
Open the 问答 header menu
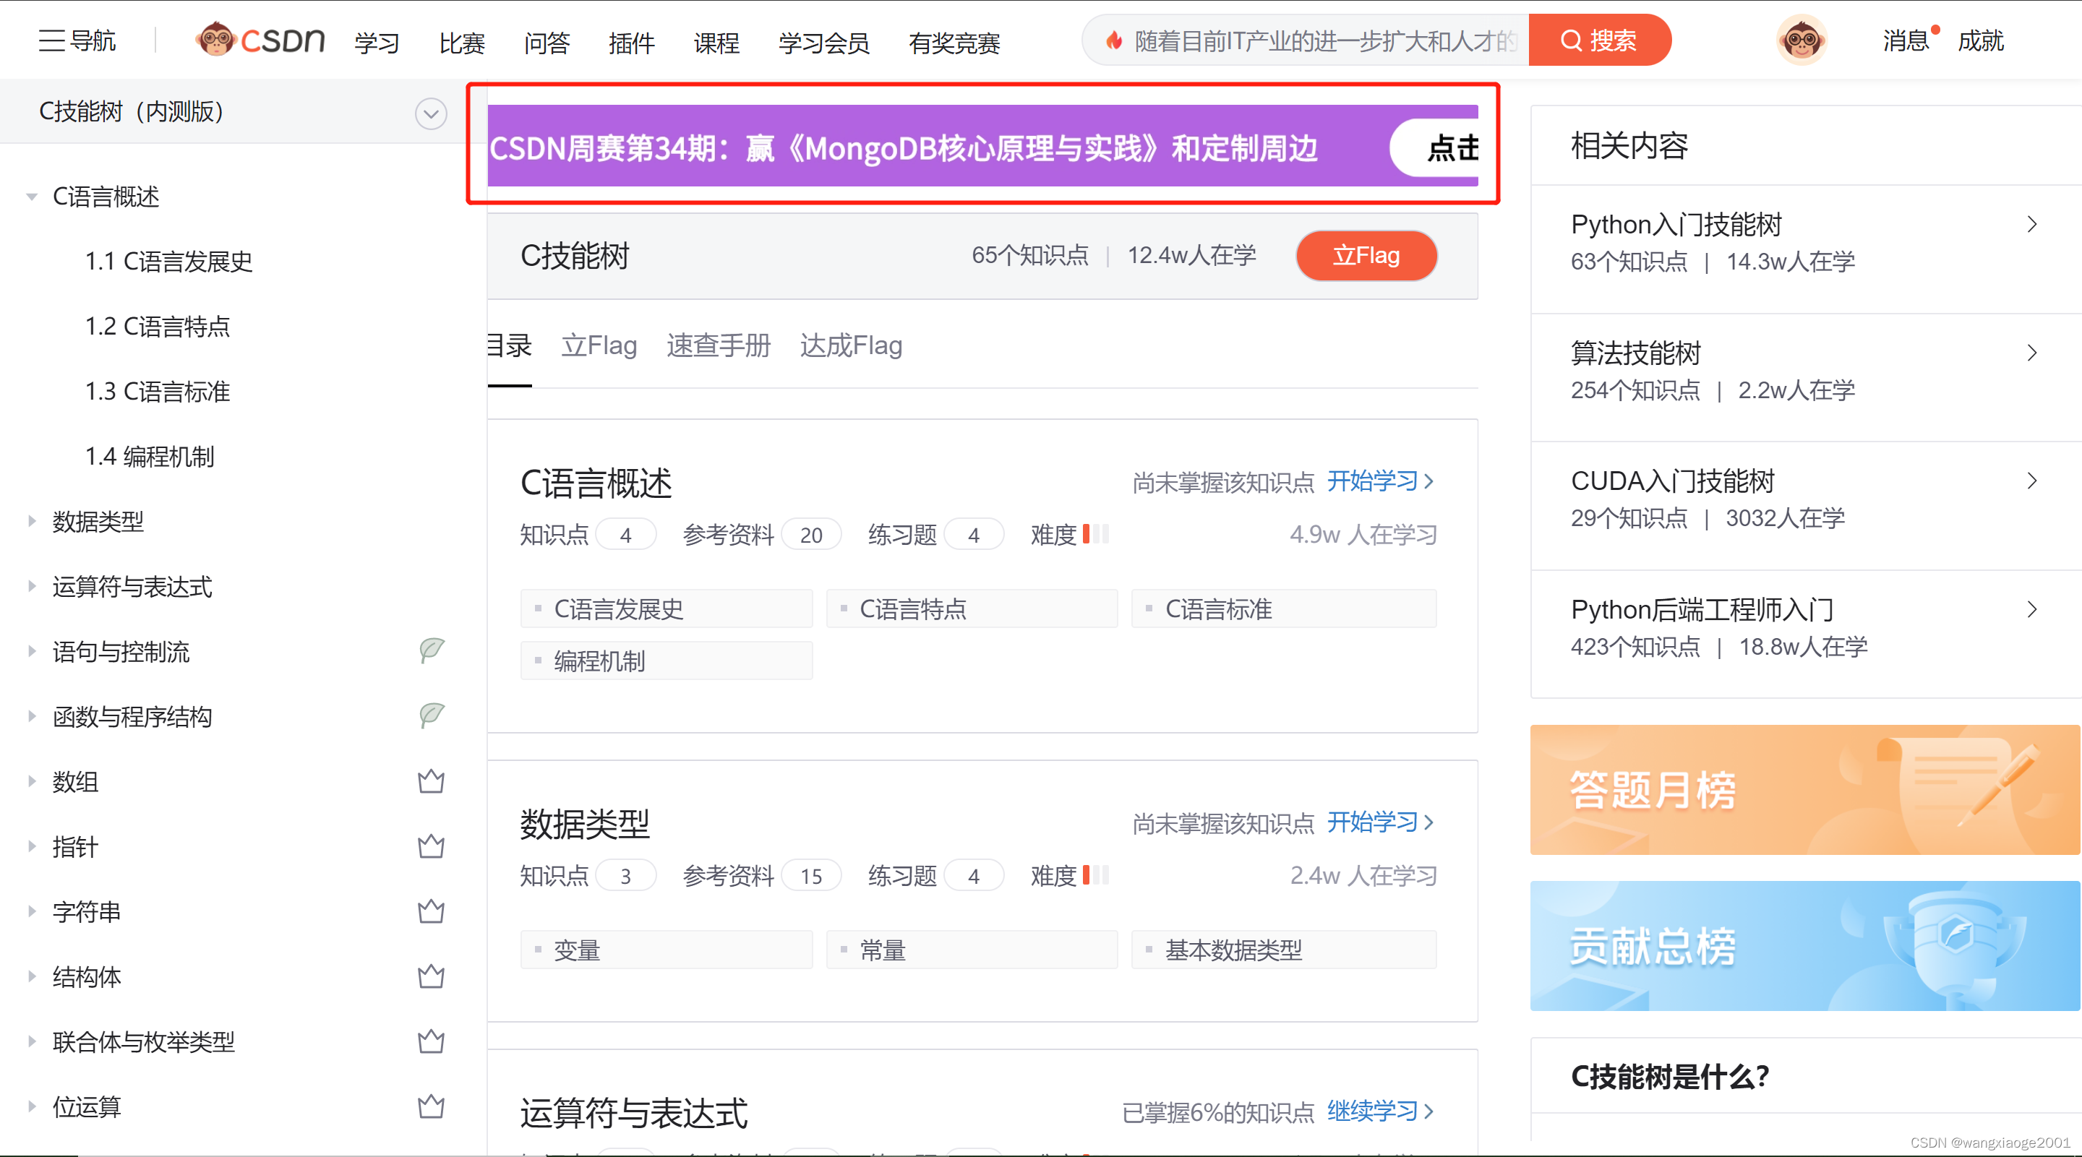pos(547,42)
